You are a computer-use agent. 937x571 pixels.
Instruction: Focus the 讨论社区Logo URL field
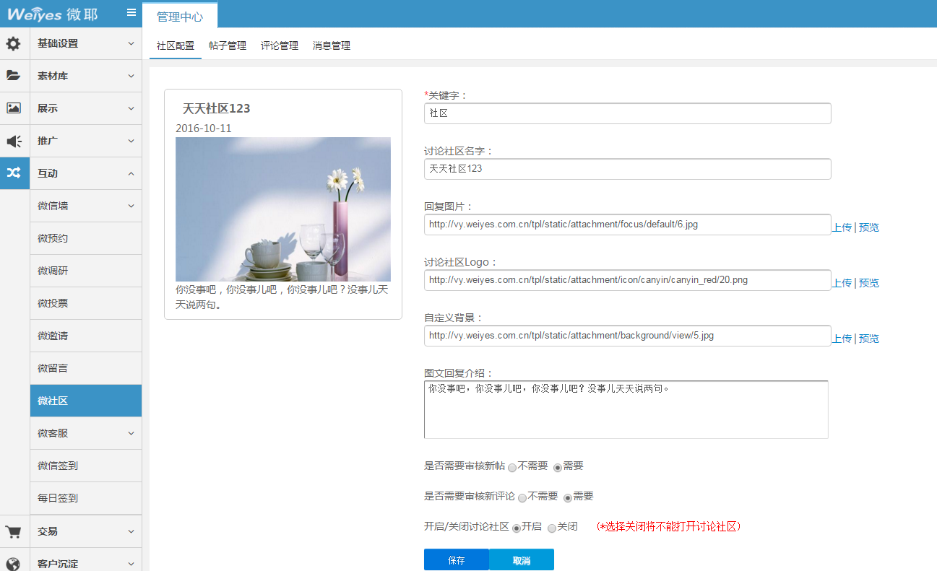pyautogui.click(x=627, y=280)
